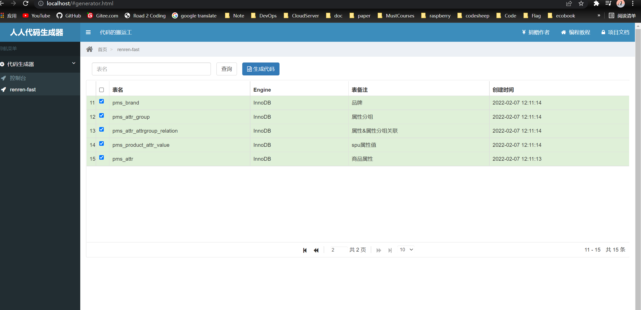Go to previous page pagination icon
Image resolution: width=641 pixels, height=310 pixels.
316,250
